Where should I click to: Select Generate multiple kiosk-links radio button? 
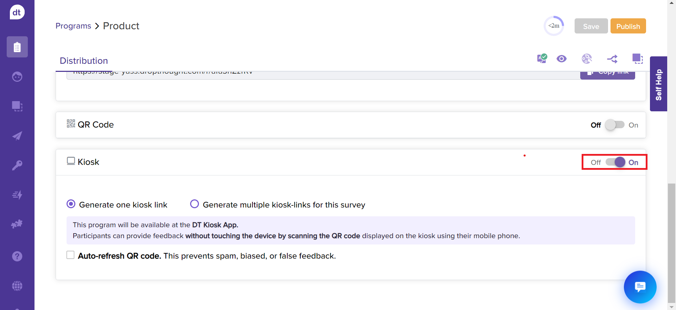click(x=194, y=204)
